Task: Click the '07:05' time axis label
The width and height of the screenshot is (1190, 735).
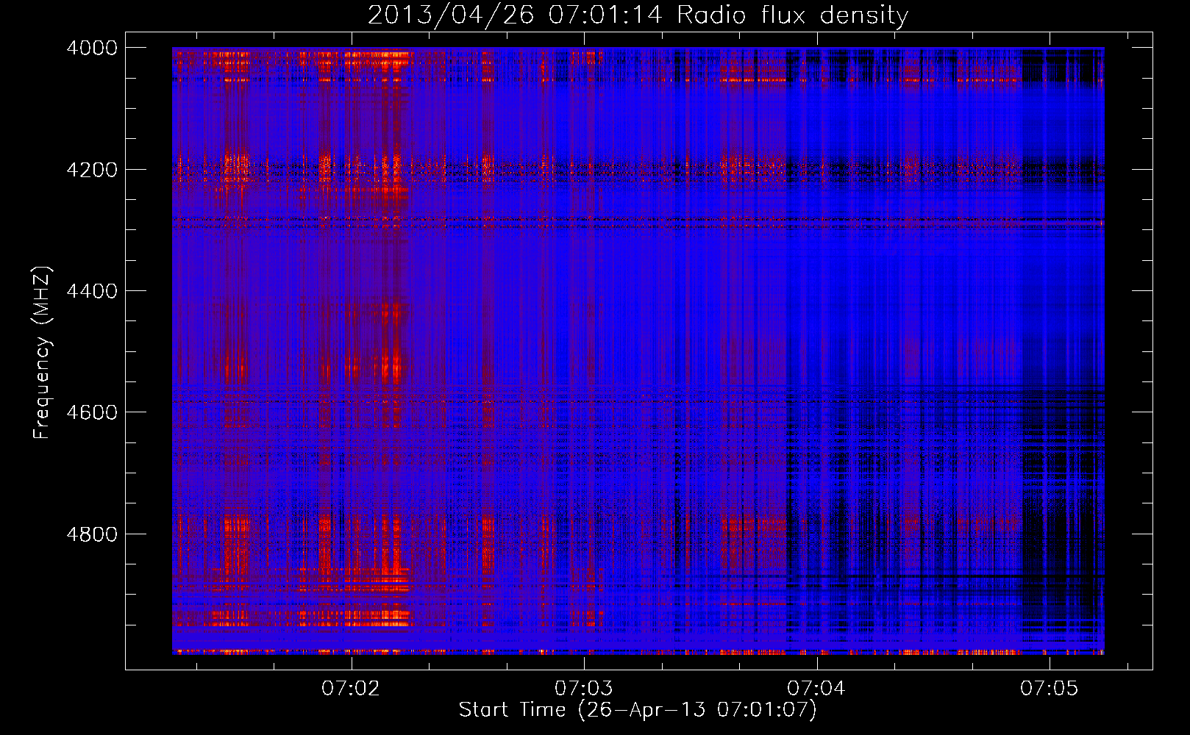Action: coord(1049,688)
